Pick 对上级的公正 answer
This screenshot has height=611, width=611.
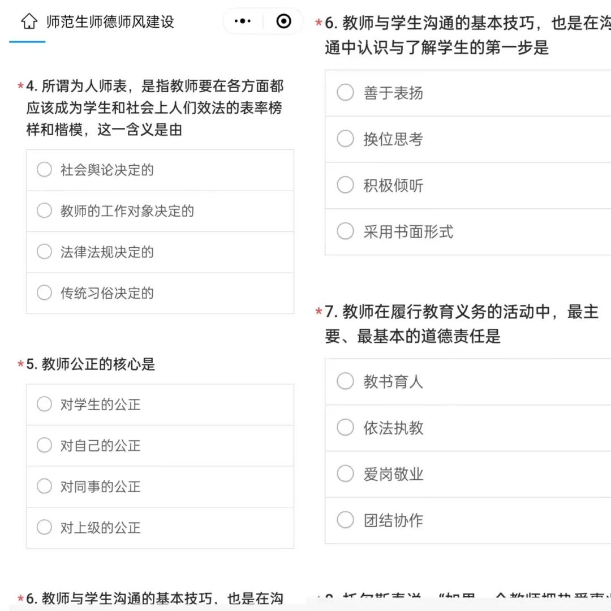pos(45,527)
